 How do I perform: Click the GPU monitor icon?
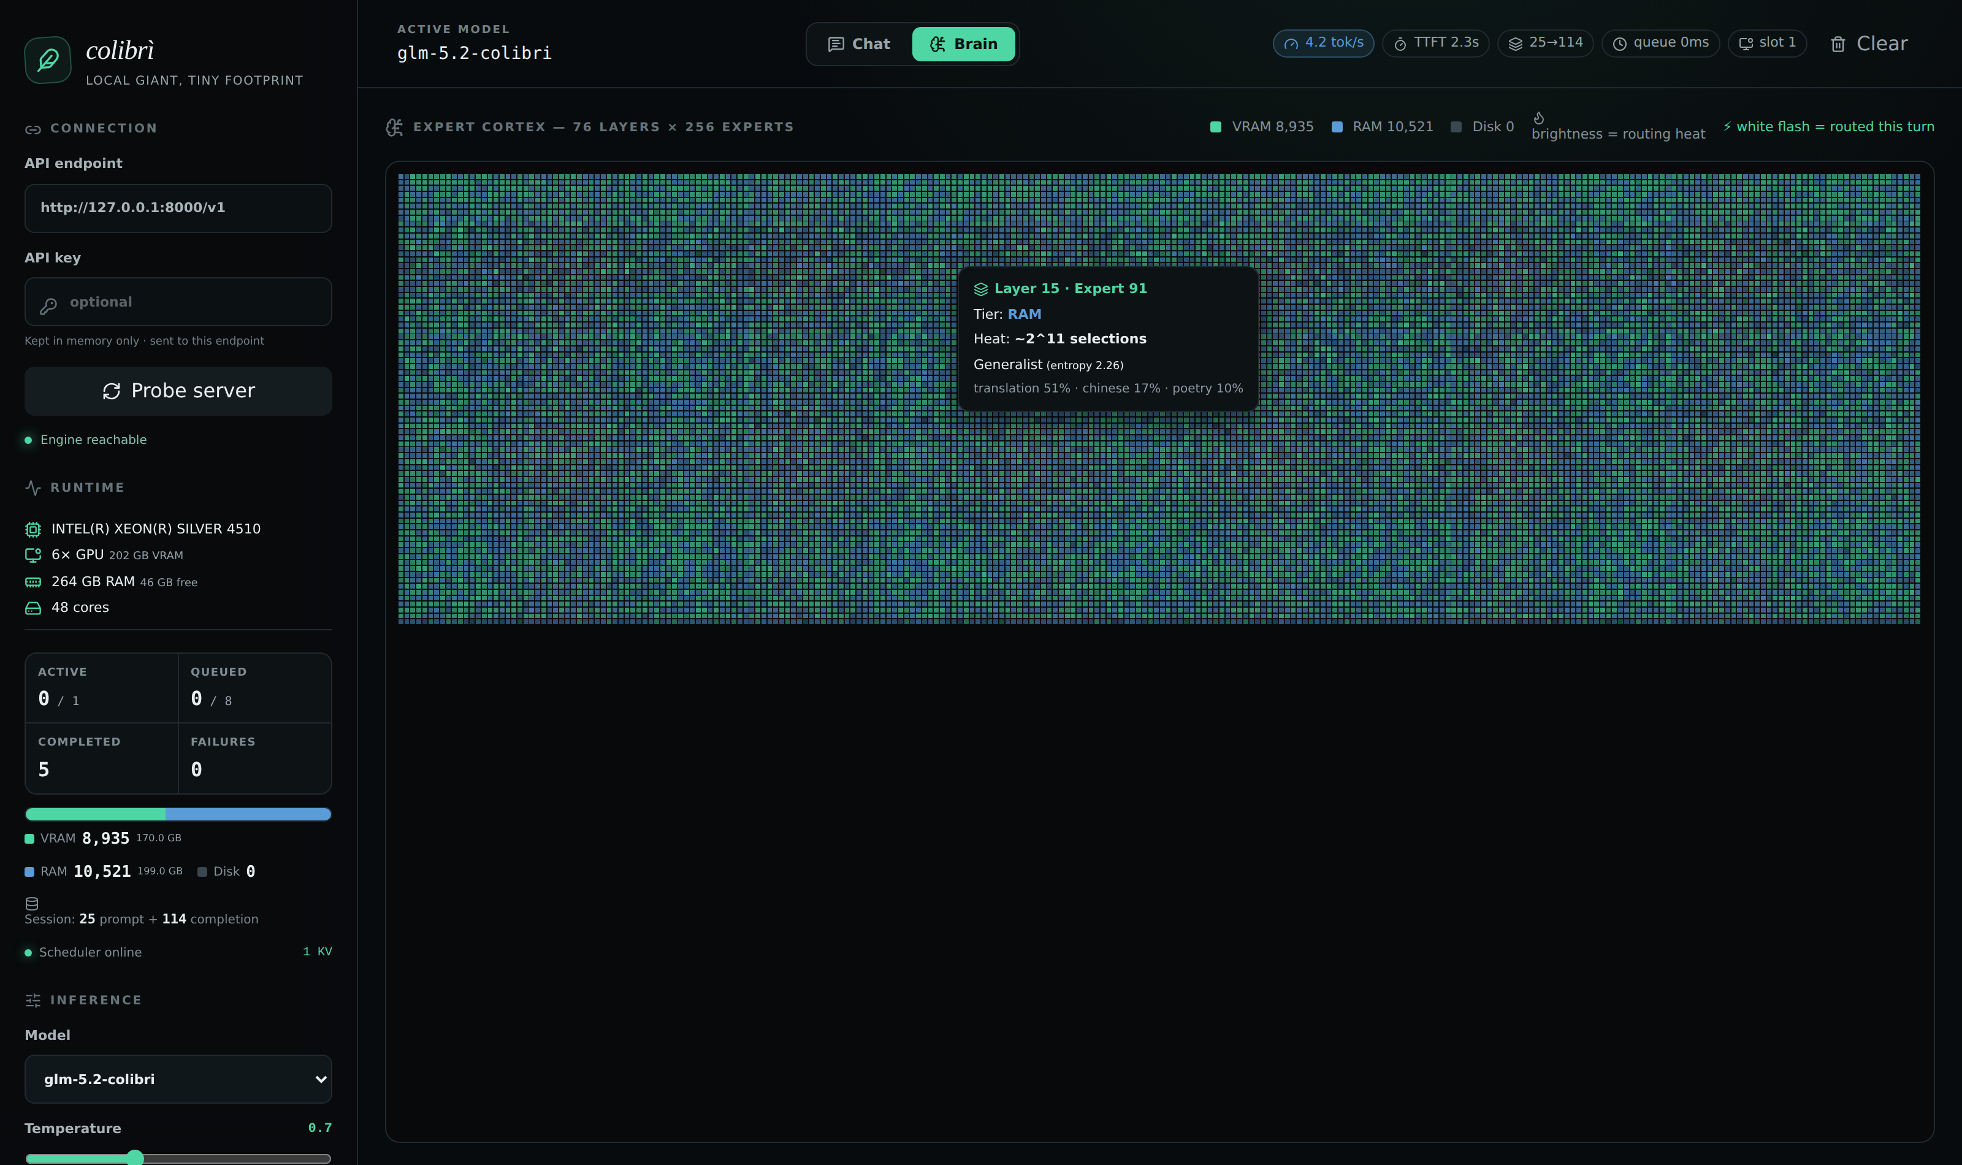[33, 555]
